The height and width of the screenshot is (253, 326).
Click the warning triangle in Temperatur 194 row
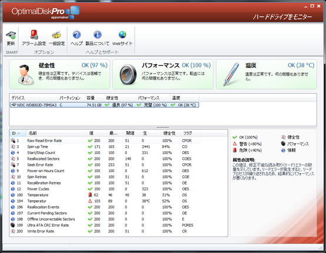point(90,201)
